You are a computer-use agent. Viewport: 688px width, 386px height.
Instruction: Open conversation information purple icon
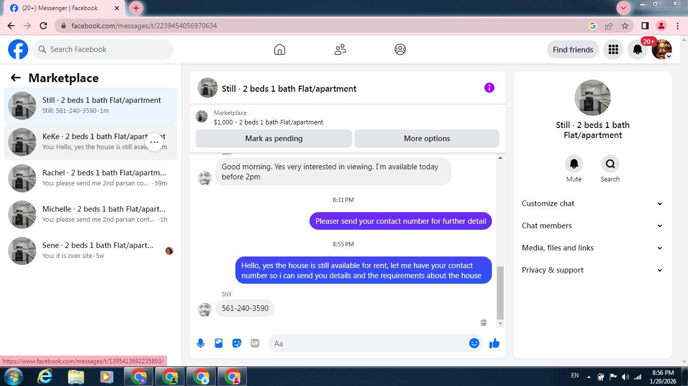tap(489, 88)
